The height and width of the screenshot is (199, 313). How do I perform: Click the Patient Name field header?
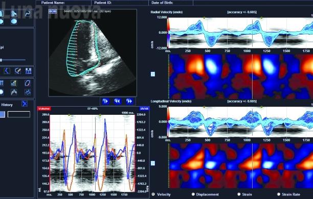53,3
